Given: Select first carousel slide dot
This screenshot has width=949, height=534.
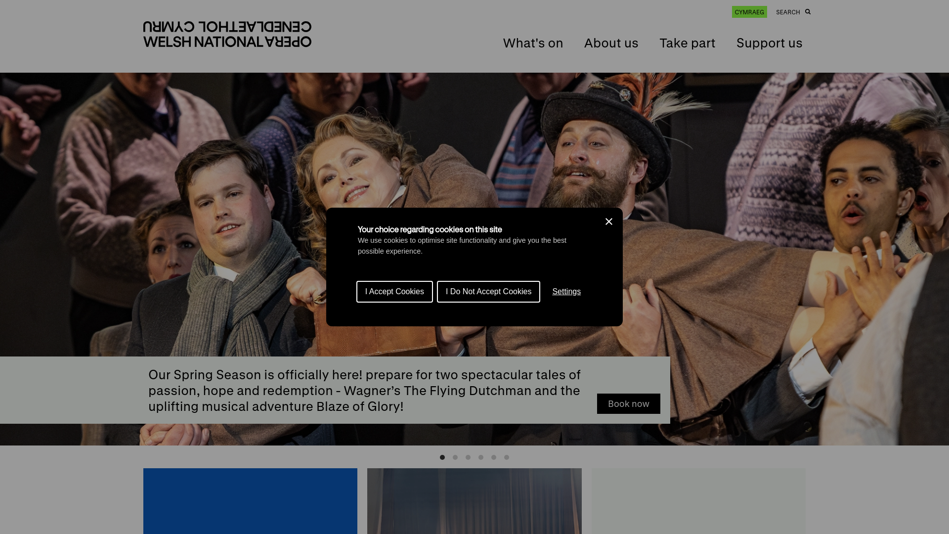Looking at the screenshot, I should (x=442, y=457).
